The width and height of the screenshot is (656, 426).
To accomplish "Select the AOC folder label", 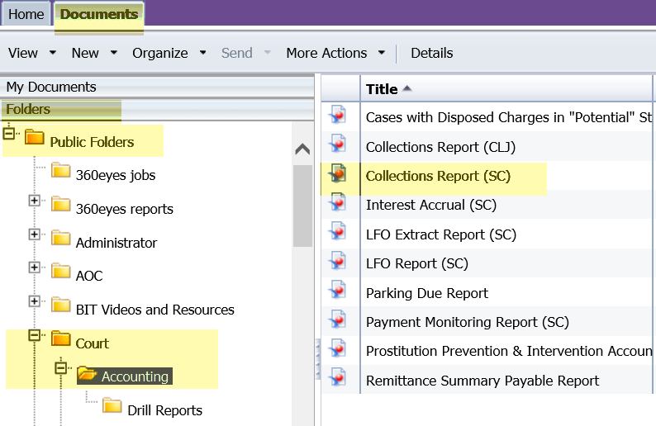I will [x=89, y=276].
